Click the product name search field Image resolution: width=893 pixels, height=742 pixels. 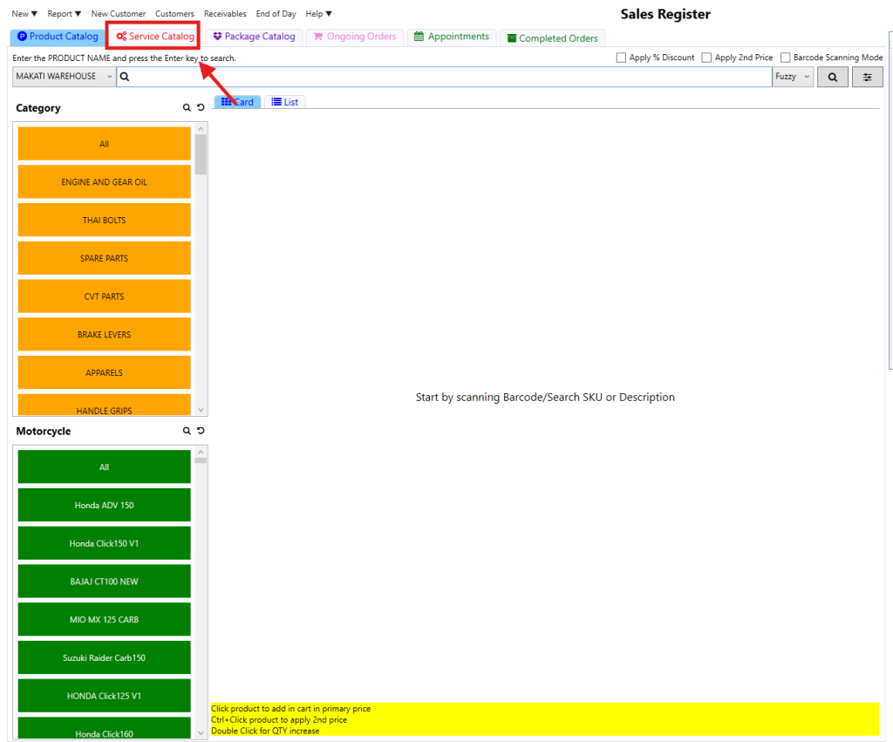[445, 77]
